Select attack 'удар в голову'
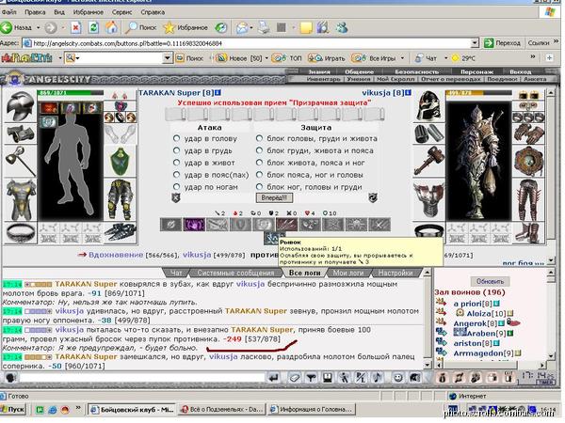The height and width of the screenshot is (423, 565). (x=176, y=138)
